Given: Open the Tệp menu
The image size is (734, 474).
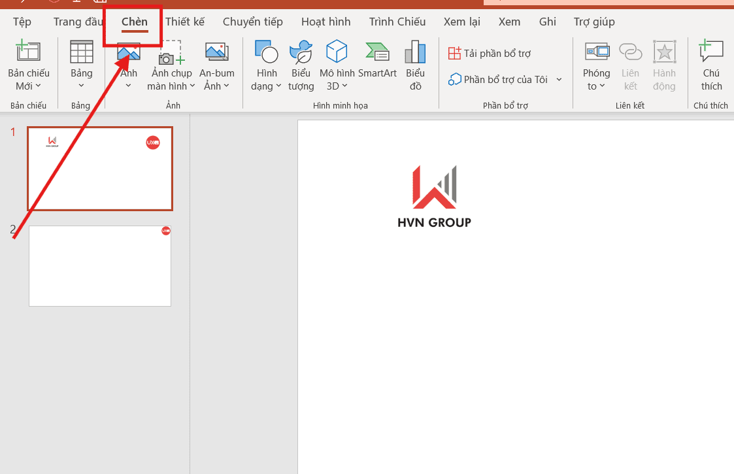Looking at the screenshot, I should tap(21, 21).
